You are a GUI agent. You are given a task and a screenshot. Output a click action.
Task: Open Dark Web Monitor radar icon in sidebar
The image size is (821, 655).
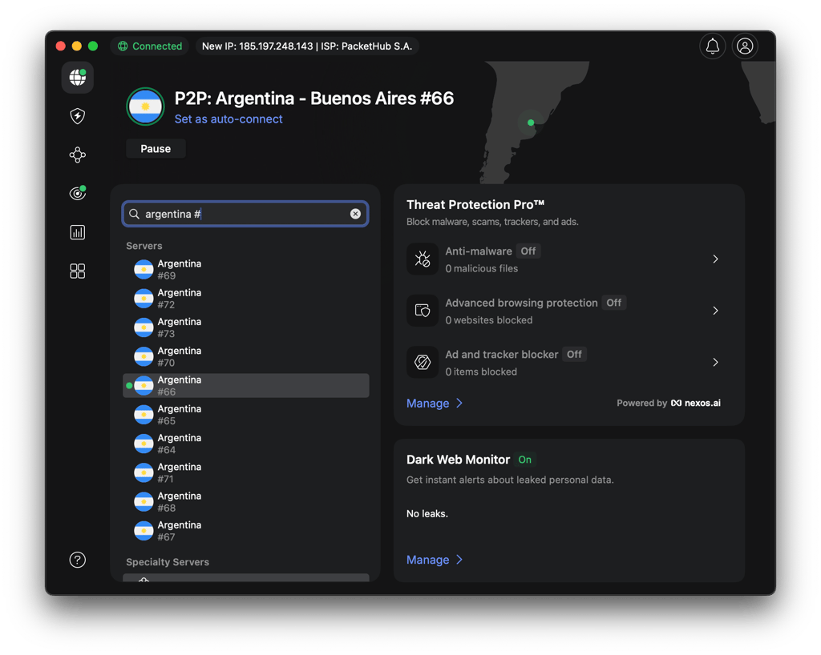(x=78, y=194)
